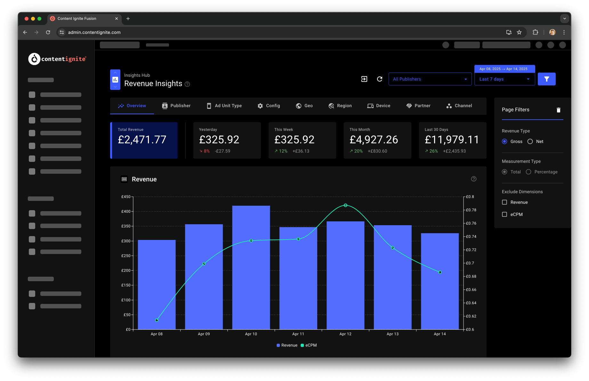
Task: Click the Apr 14 revenue bar
Action: [x=440, y=281]
